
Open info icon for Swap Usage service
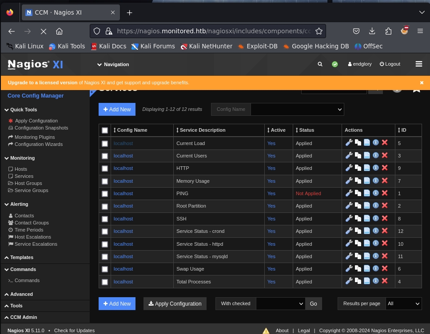coord(375,268)
